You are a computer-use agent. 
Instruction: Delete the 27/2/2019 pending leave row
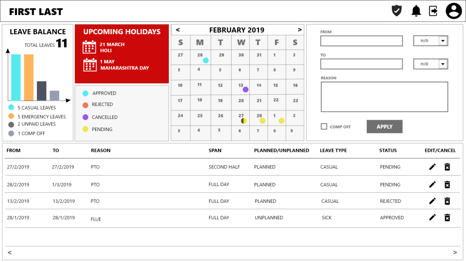[447, 167]
